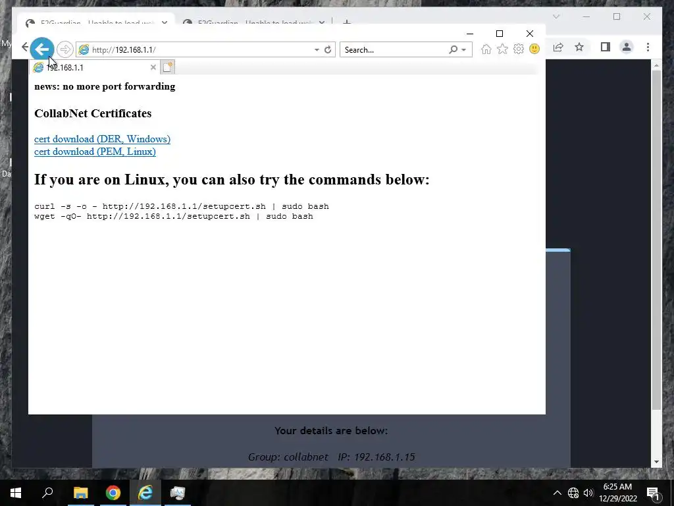Click the Internet Explorer forward arrow button
The width and height of the screenshot is (674, 506).
pyautogui.click(x=65, y=49)
